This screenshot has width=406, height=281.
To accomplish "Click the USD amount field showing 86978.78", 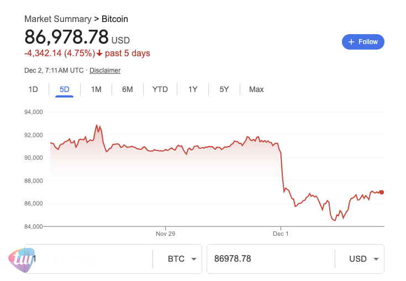I will coord(271,259).
